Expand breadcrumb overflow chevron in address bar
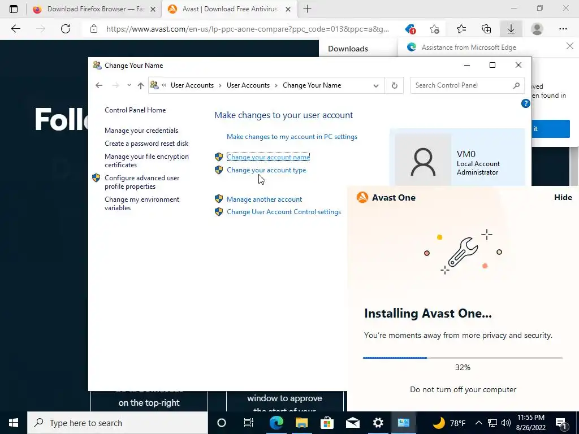Viewport: 579px width, 434px height. point(164,85)
